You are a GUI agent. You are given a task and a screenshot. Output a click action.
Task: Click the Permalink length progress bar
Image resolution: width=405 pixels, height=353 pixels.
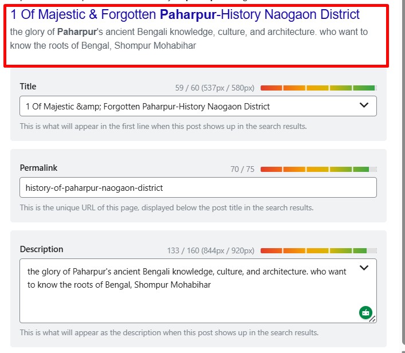[x=319, y=169]
